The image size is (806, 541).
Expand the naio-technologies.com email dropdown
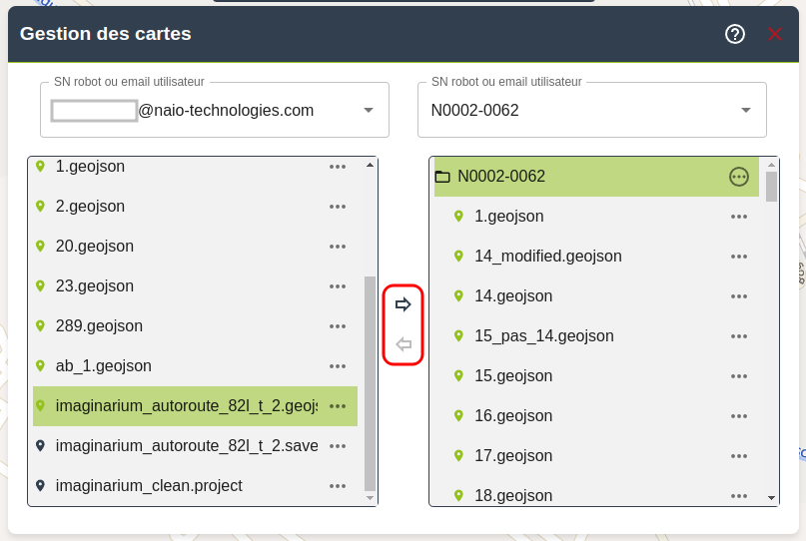point(368,110)
